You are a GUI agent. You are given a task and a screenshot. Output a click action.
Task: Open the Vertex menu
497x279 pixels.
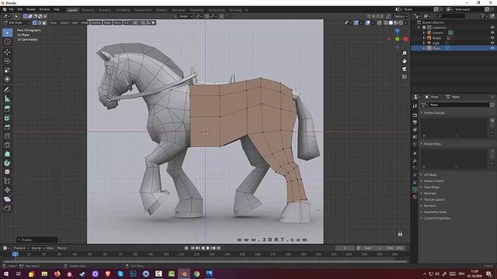[x=96, y=22]
